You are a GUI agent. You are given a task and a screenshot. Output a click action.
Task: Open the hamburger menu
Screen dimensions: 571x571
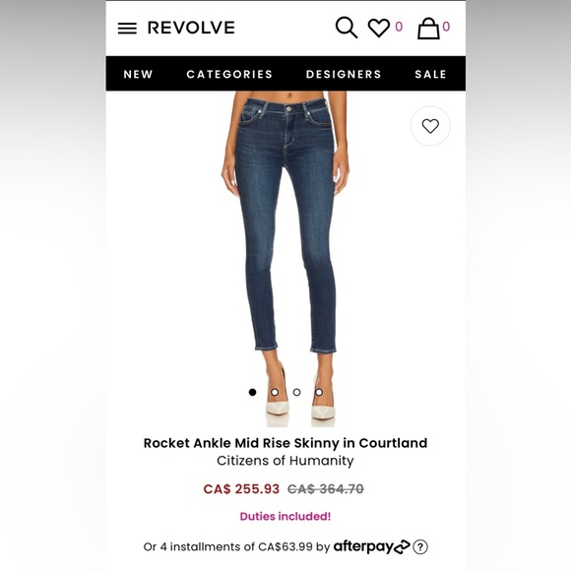[x=127, y=28]
